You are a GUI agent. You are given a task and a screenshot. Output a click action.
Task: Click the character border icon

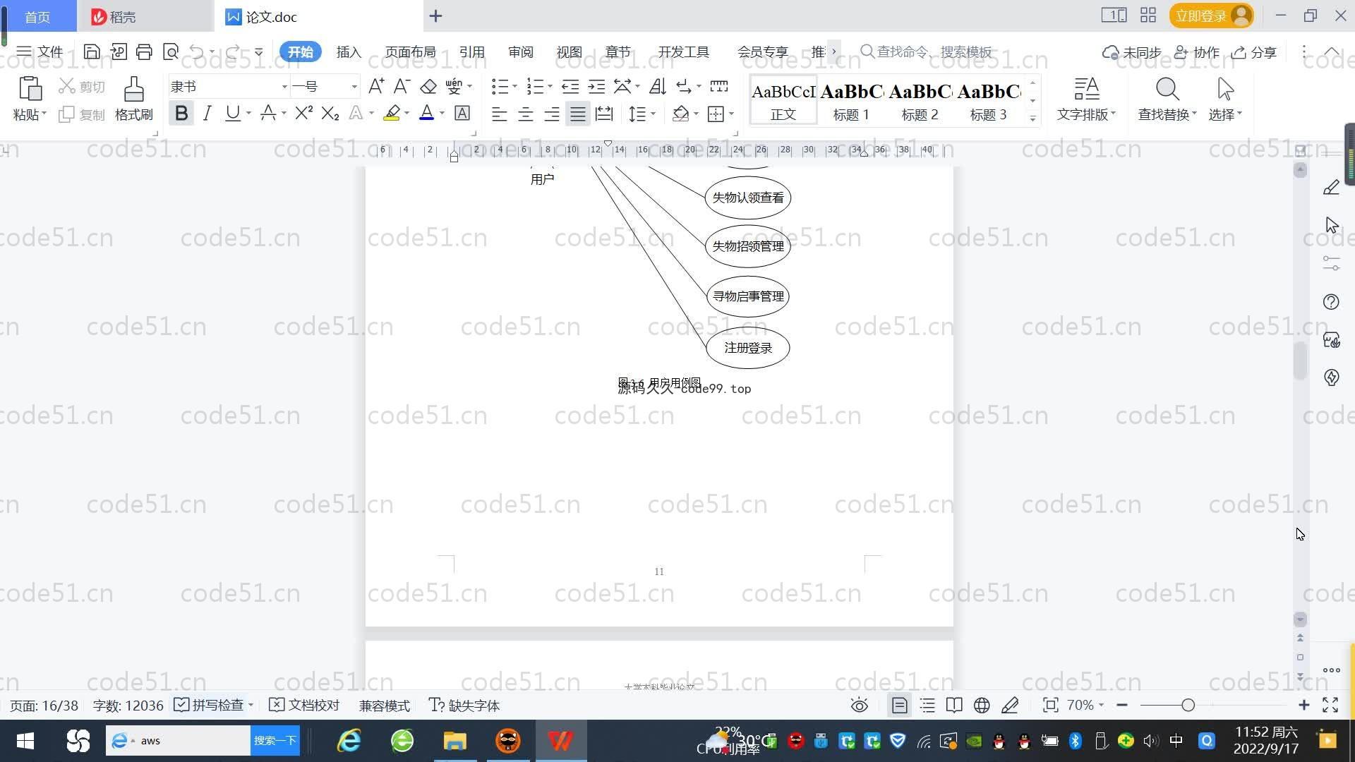point(462,114)
